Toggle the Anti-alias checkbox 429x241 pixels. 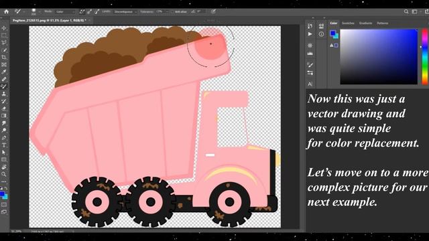pos(172,12)
